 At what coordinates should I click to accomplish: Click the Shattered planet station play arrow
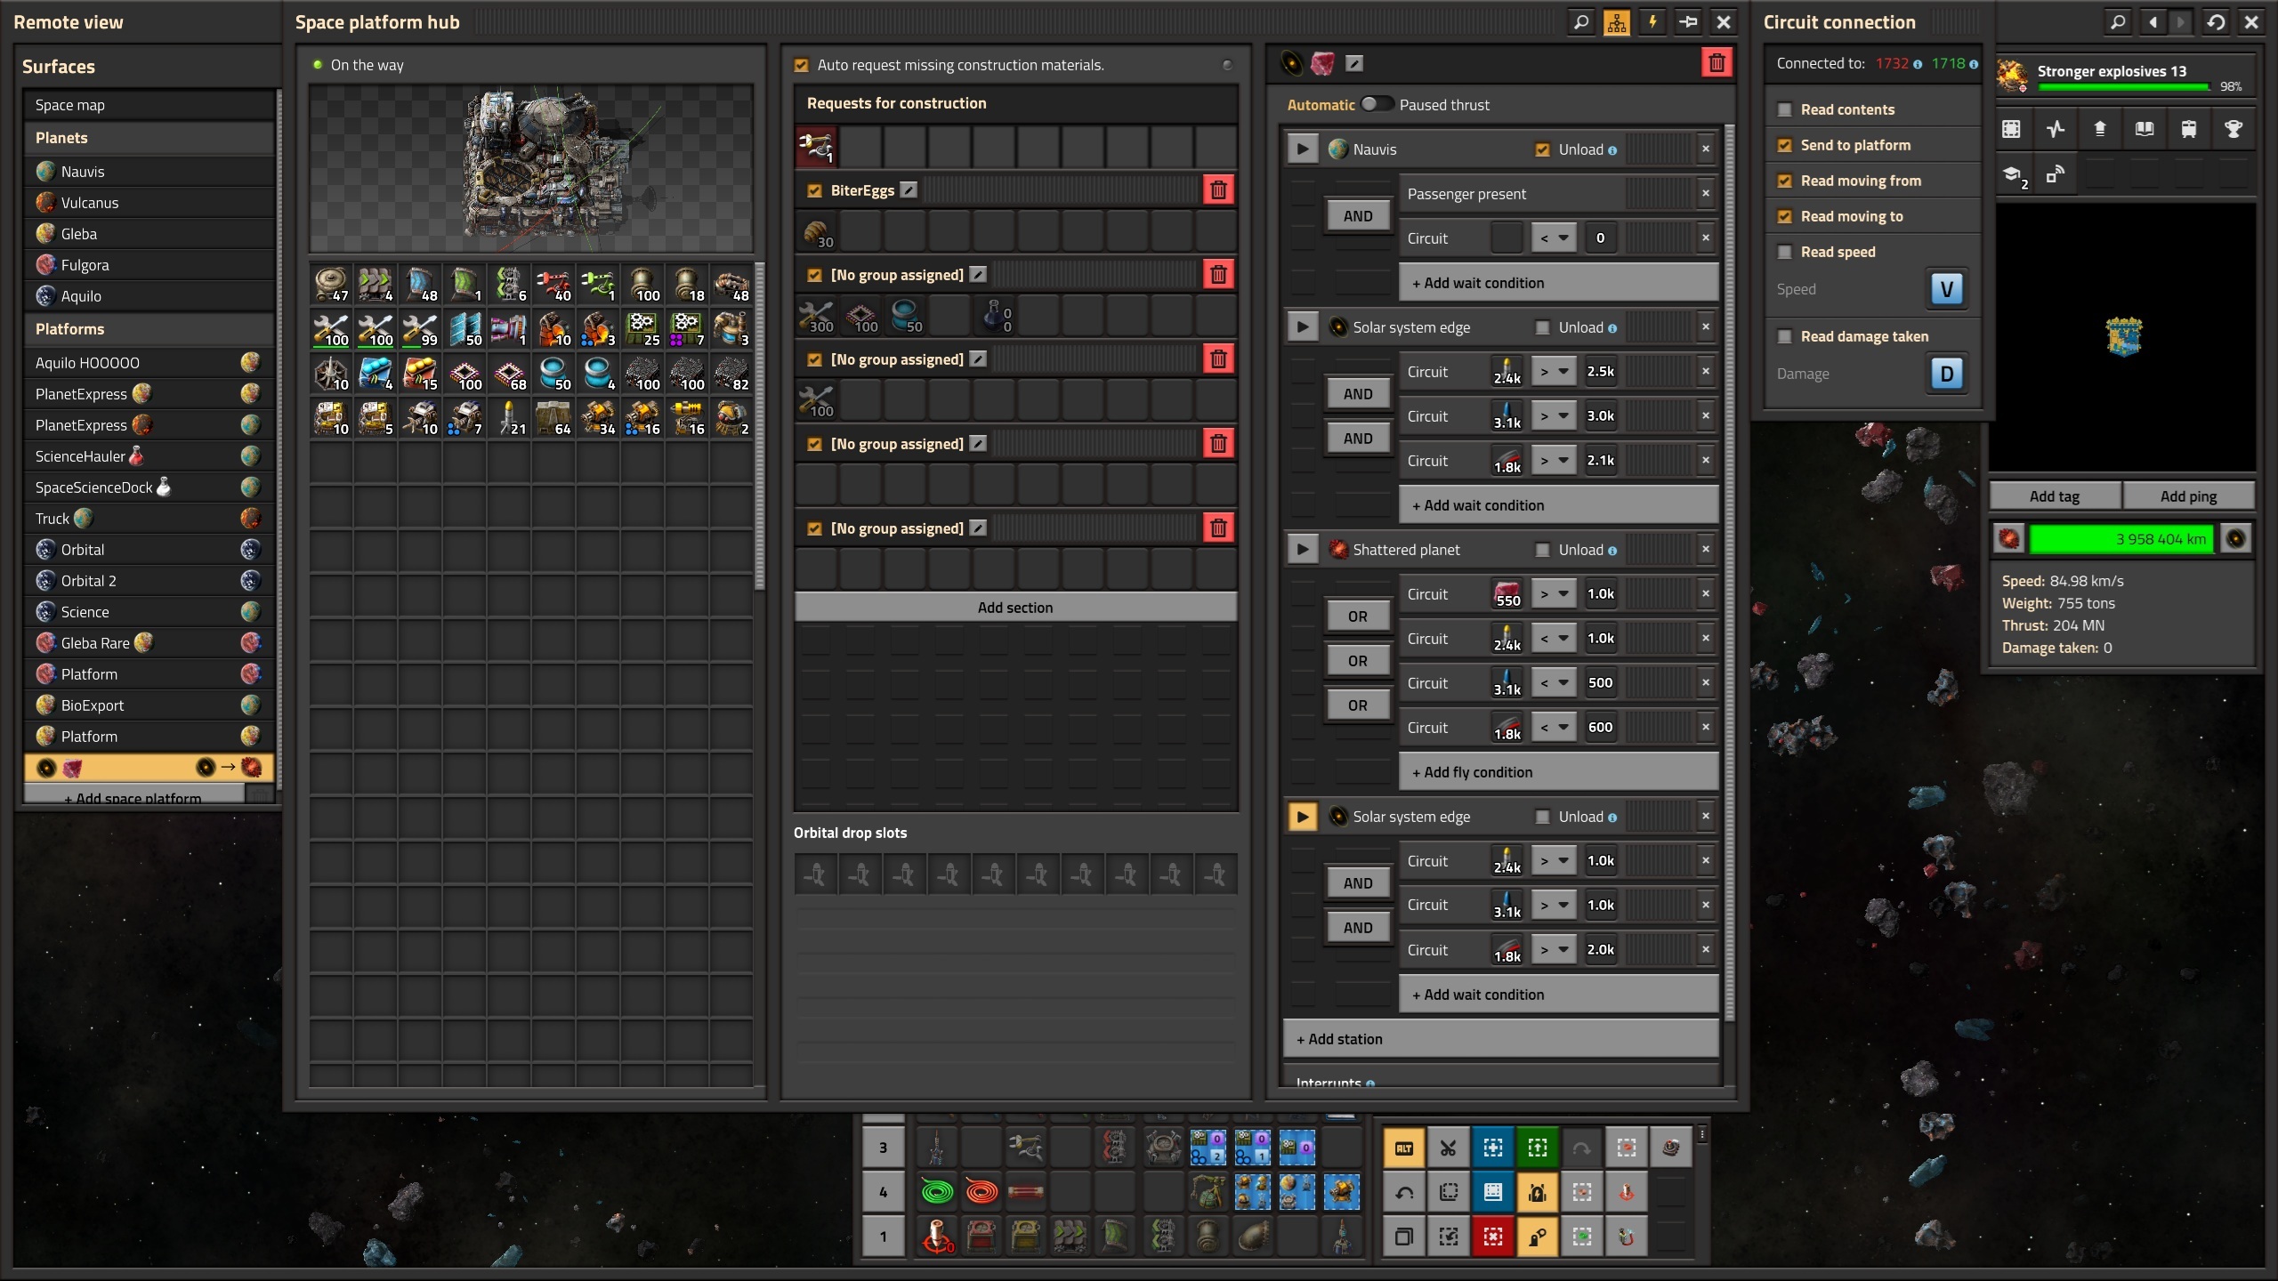click(1303, 550)
